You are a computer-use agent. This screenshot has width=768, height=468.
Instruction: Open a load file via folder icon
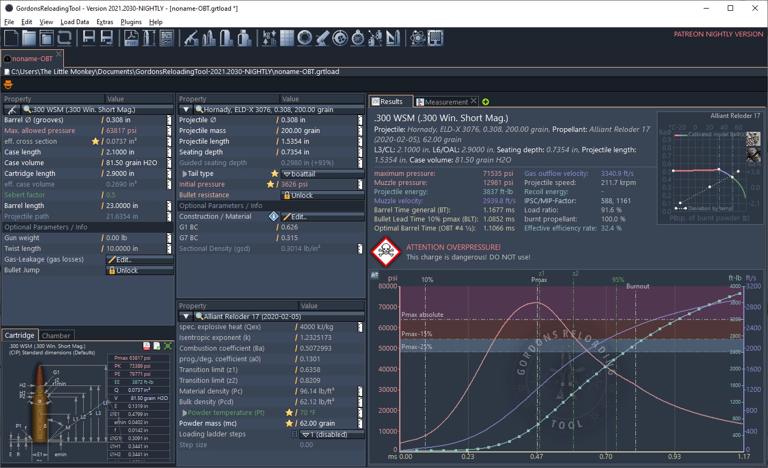29,38
